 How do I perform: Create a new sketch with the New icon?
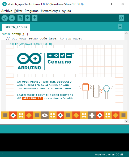point(20,18)
